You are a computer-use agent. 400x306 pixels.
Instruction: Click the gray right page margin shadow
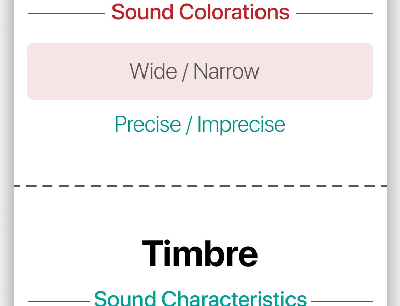click(x=393, y=153)
